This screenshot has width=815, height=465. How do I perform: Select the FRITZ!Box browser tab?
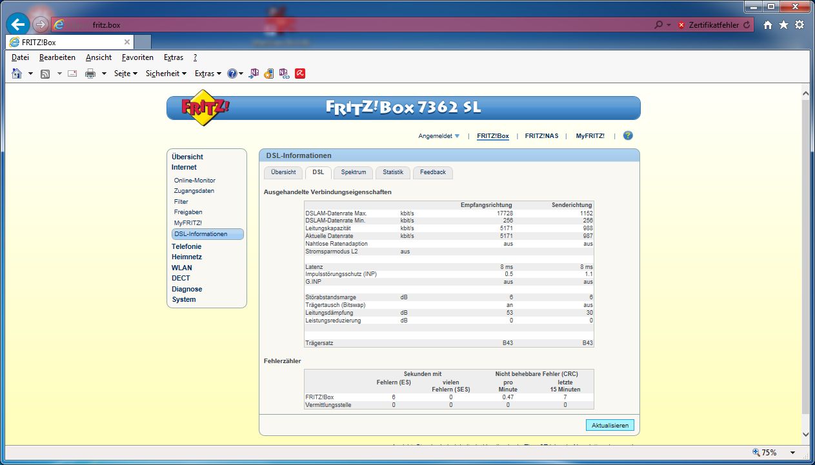[x=70, y=42]
